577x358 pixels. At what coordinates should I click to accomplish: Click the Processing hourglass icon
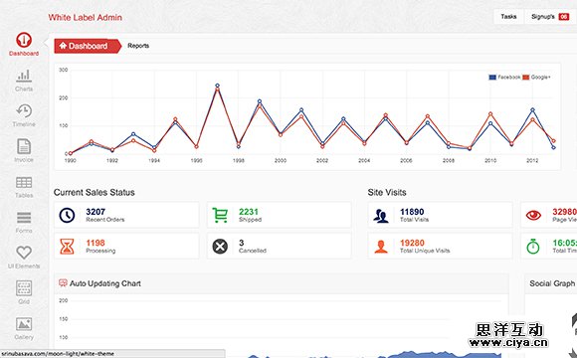[67, 247]
